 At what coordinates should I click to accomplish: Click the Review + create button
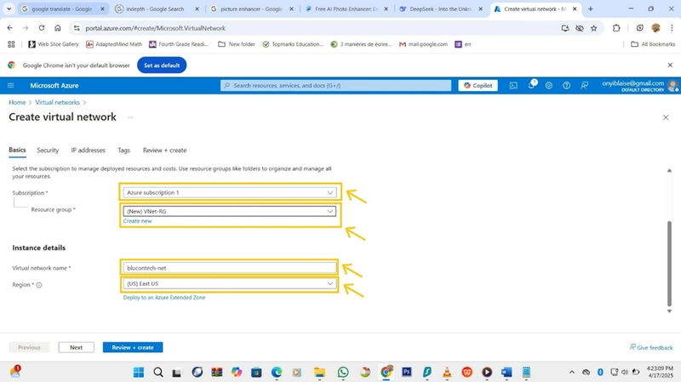(133, 347)
